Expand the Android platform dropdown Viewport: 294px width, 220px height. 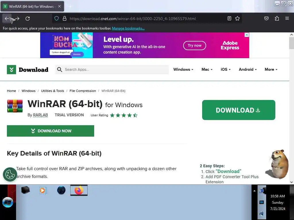click(x=248, y=69)
